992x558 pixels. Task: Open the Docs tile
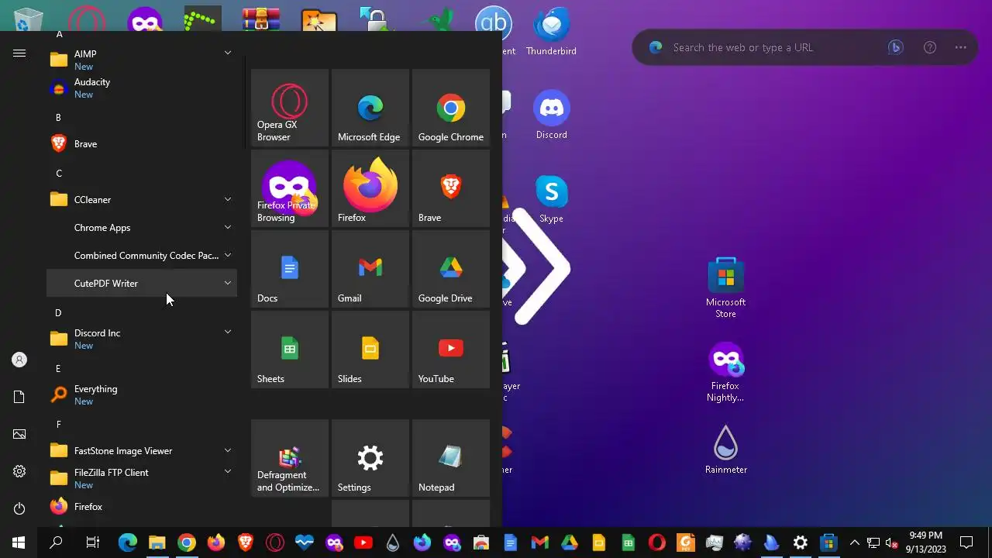pos(290,269)
